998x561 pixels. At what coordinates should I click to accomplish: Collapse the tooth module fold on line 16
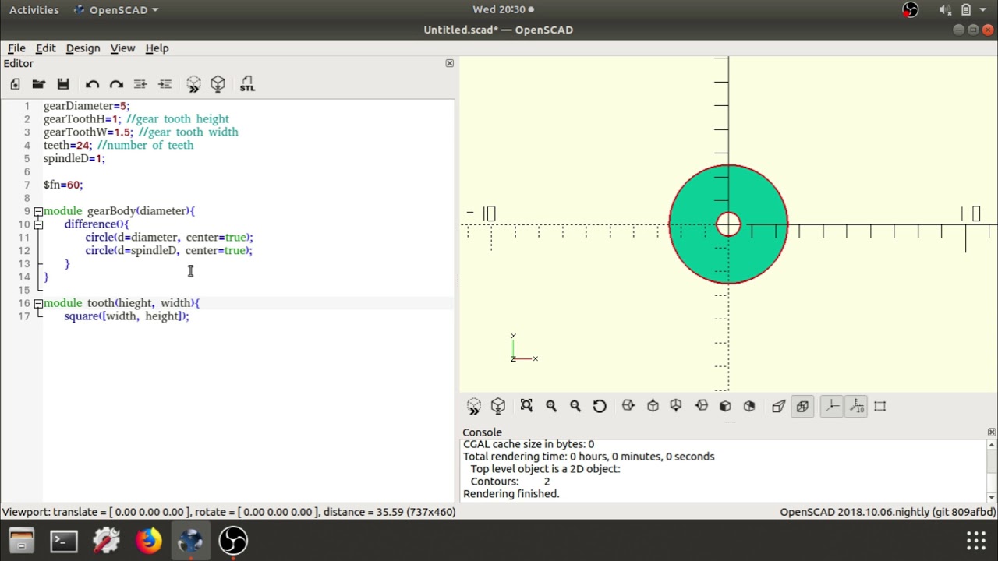[x=38, y=303]
